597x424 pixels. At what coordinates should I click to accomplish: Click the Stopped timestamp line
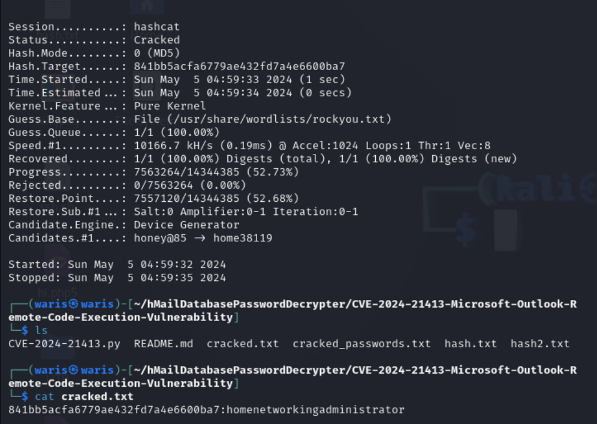[x=117, y=278]
